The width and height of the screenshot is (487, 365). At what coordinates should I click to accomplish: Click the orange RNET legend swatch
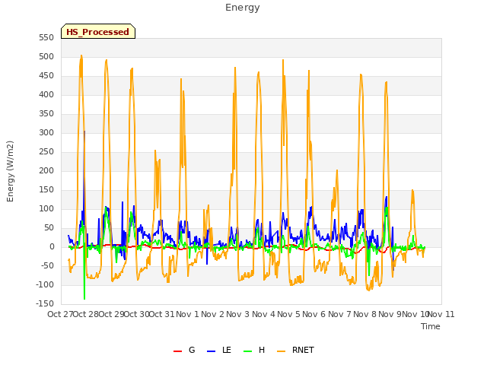coord(281,351)
